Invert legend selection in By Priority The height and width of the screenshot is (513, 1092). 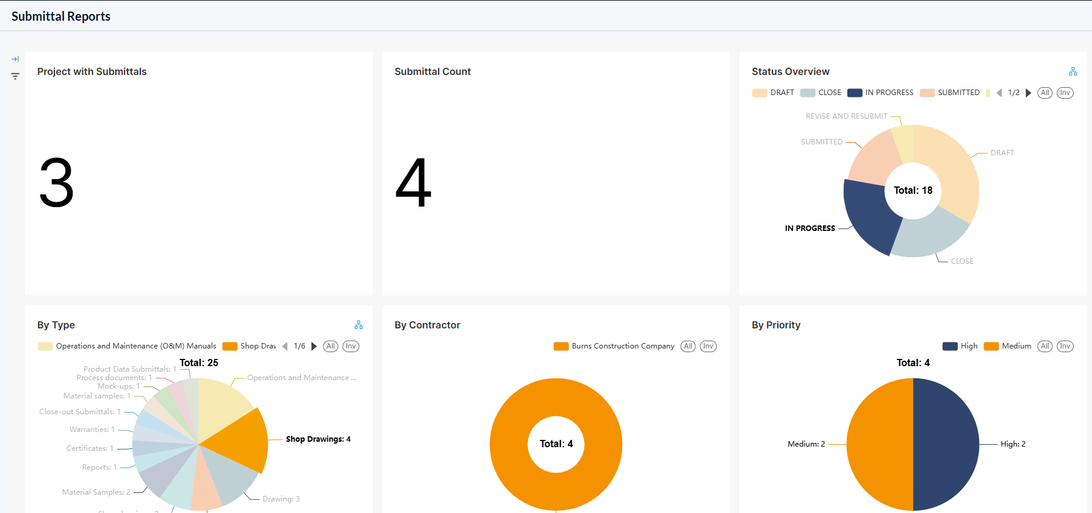click(x=1065, y=346)
